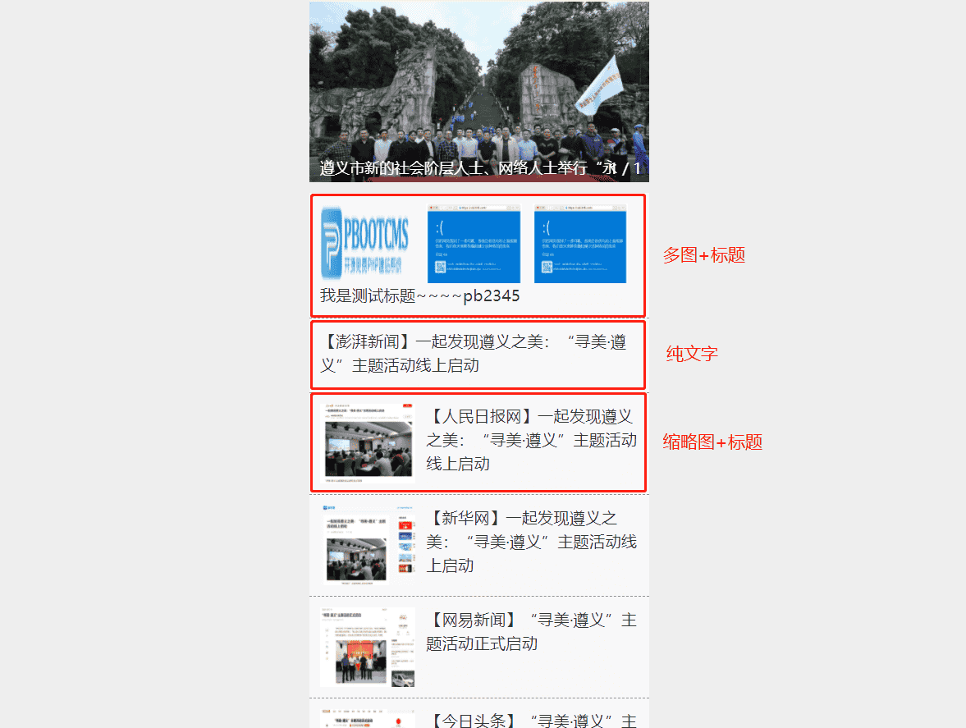Click the 多图+标题 annotation label

pos(705,255)
